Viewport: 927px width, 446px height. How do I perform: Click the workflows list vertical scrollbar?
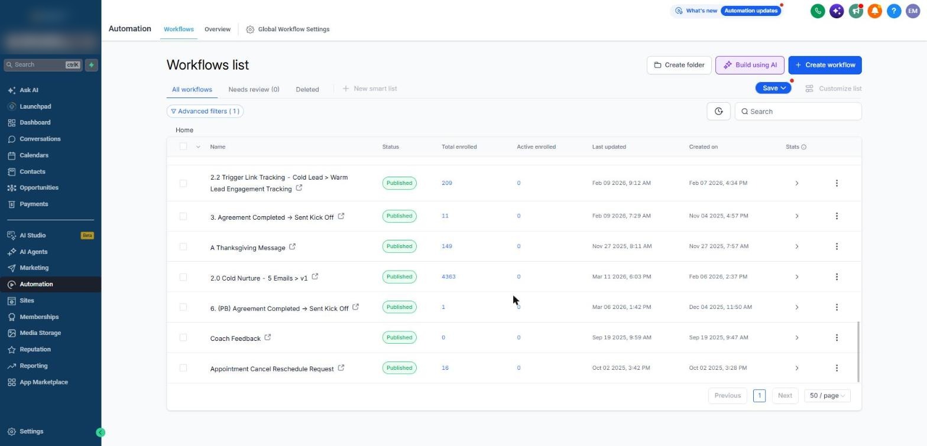[x=858, y=352]
